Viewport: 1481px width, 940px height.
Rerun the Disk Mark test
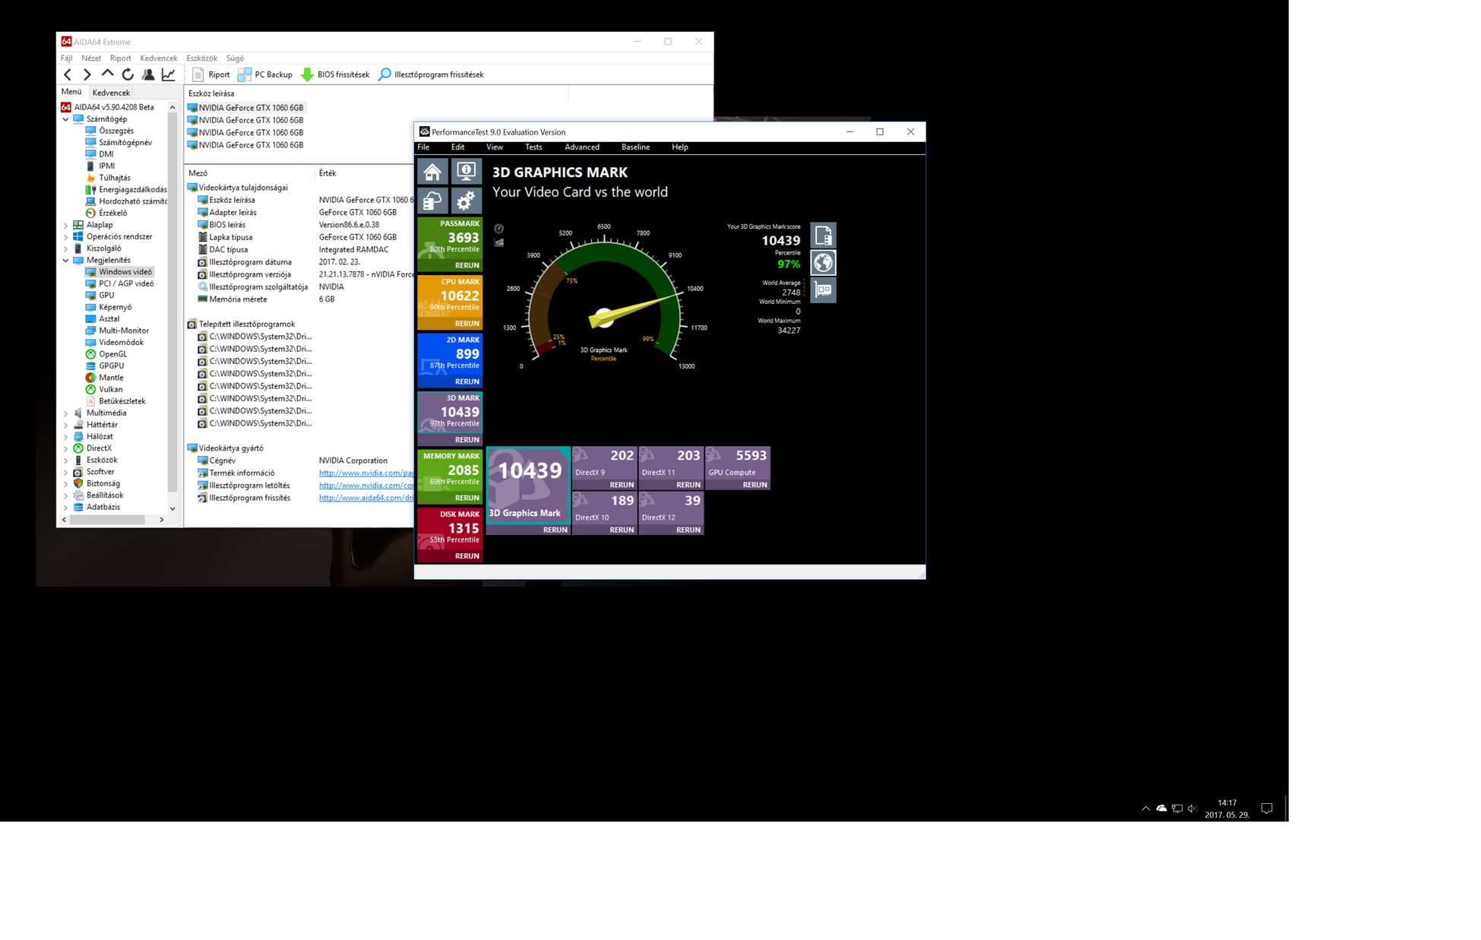click(x=467, y=556)
